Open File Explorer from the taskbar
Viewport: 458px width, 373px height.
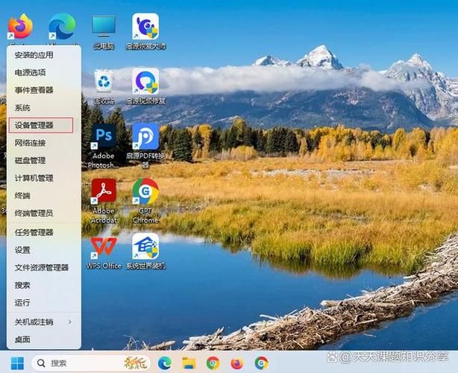[x=189, y=363]
